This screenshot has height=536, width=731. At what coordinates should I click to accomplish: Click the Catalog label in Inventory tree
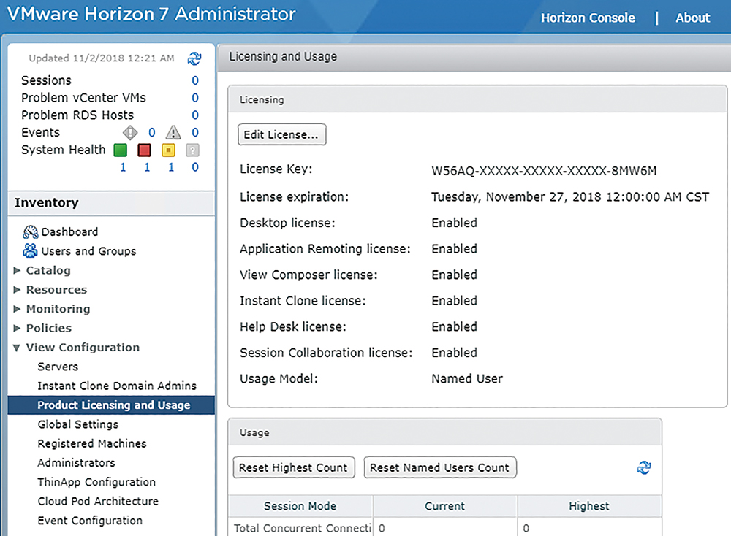48,271
